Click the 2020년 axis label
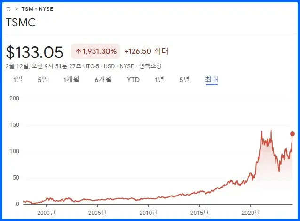 click(x=251, y=213)
